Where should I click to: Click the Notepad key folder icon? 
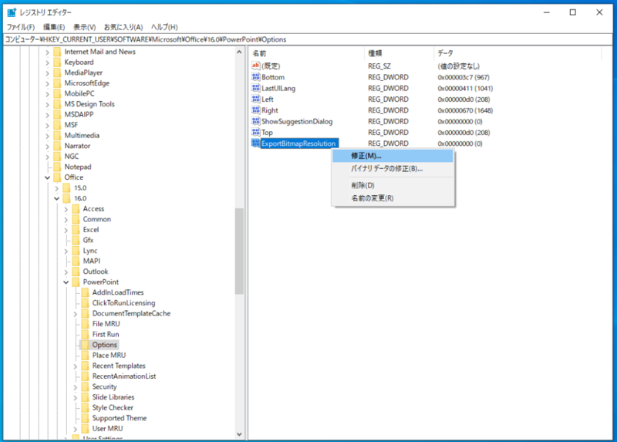(57, 167)
